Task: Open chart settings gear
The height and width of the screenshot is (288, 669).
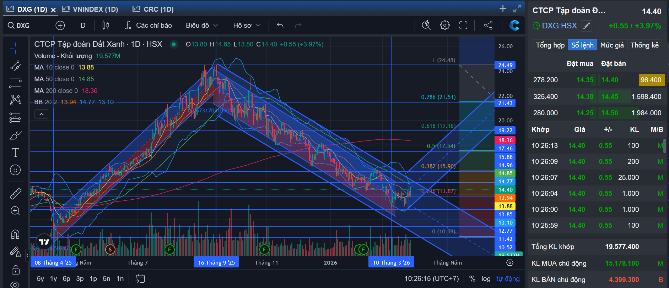Action: point(444,25)
